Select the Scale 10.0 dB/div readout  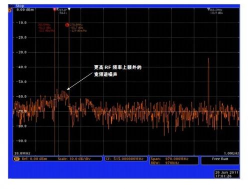click(74, 159)
